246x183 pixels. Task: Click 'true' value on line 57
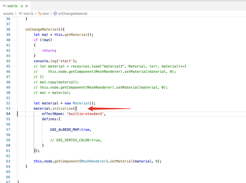85,130
